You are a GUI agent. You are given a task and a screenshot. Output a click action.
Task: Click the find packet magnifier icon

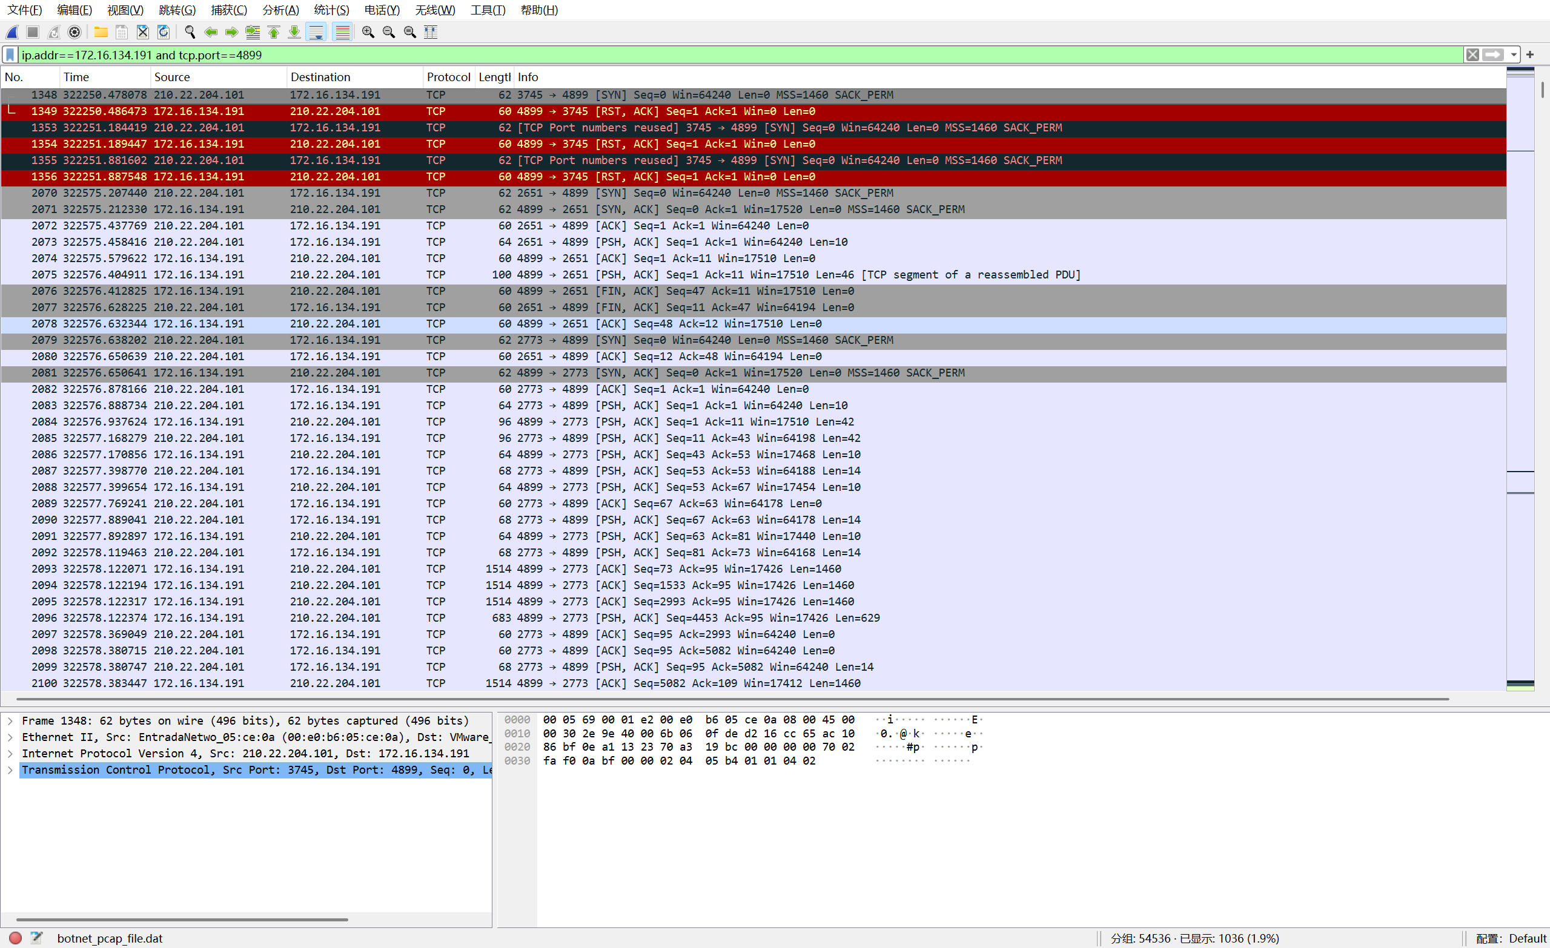coord(190,32)
